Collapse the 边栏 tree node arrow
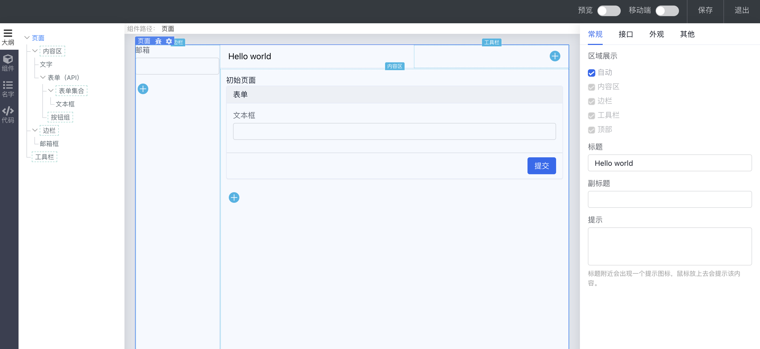The height and width of the screenshot is (349, 760). 35,130
